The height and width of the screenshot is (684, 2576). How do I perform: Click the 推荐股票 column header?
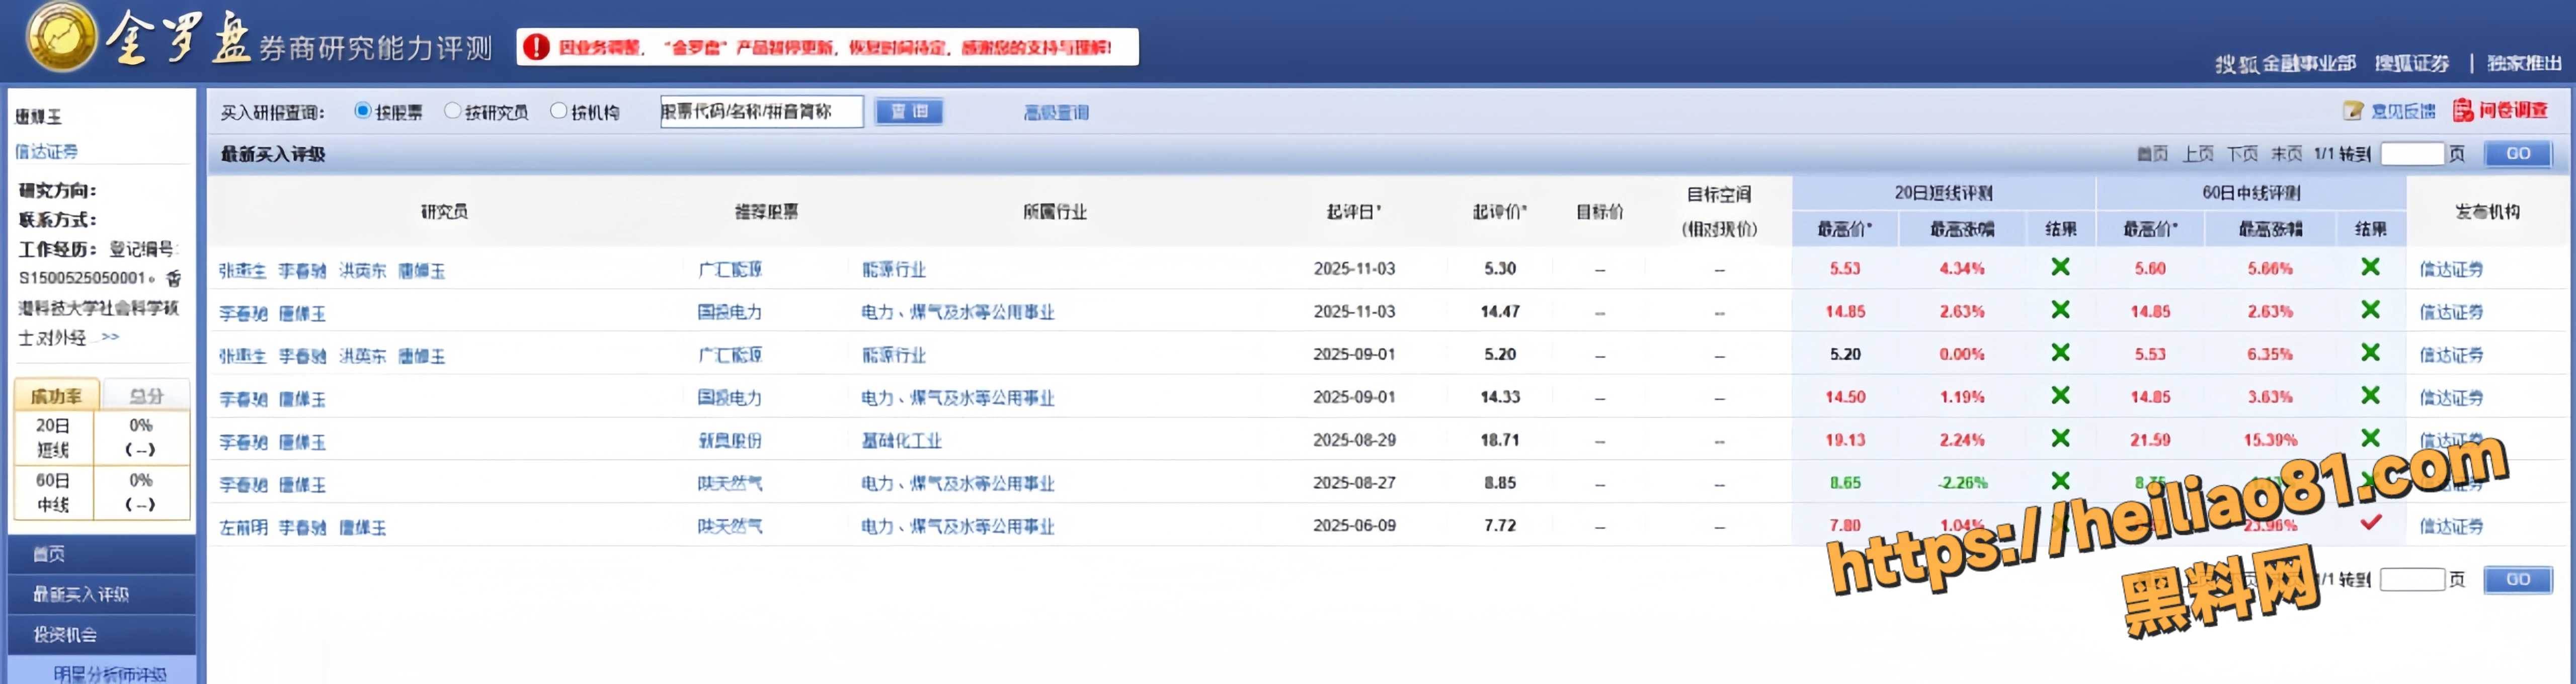766,212
